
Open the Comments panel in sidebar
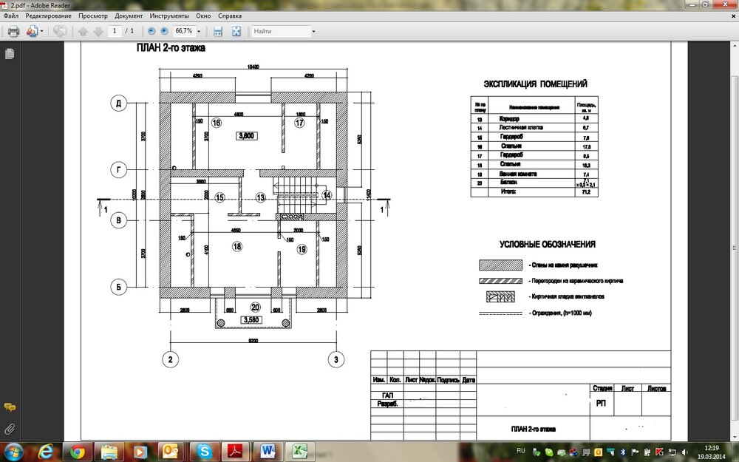tap(10, 407)
